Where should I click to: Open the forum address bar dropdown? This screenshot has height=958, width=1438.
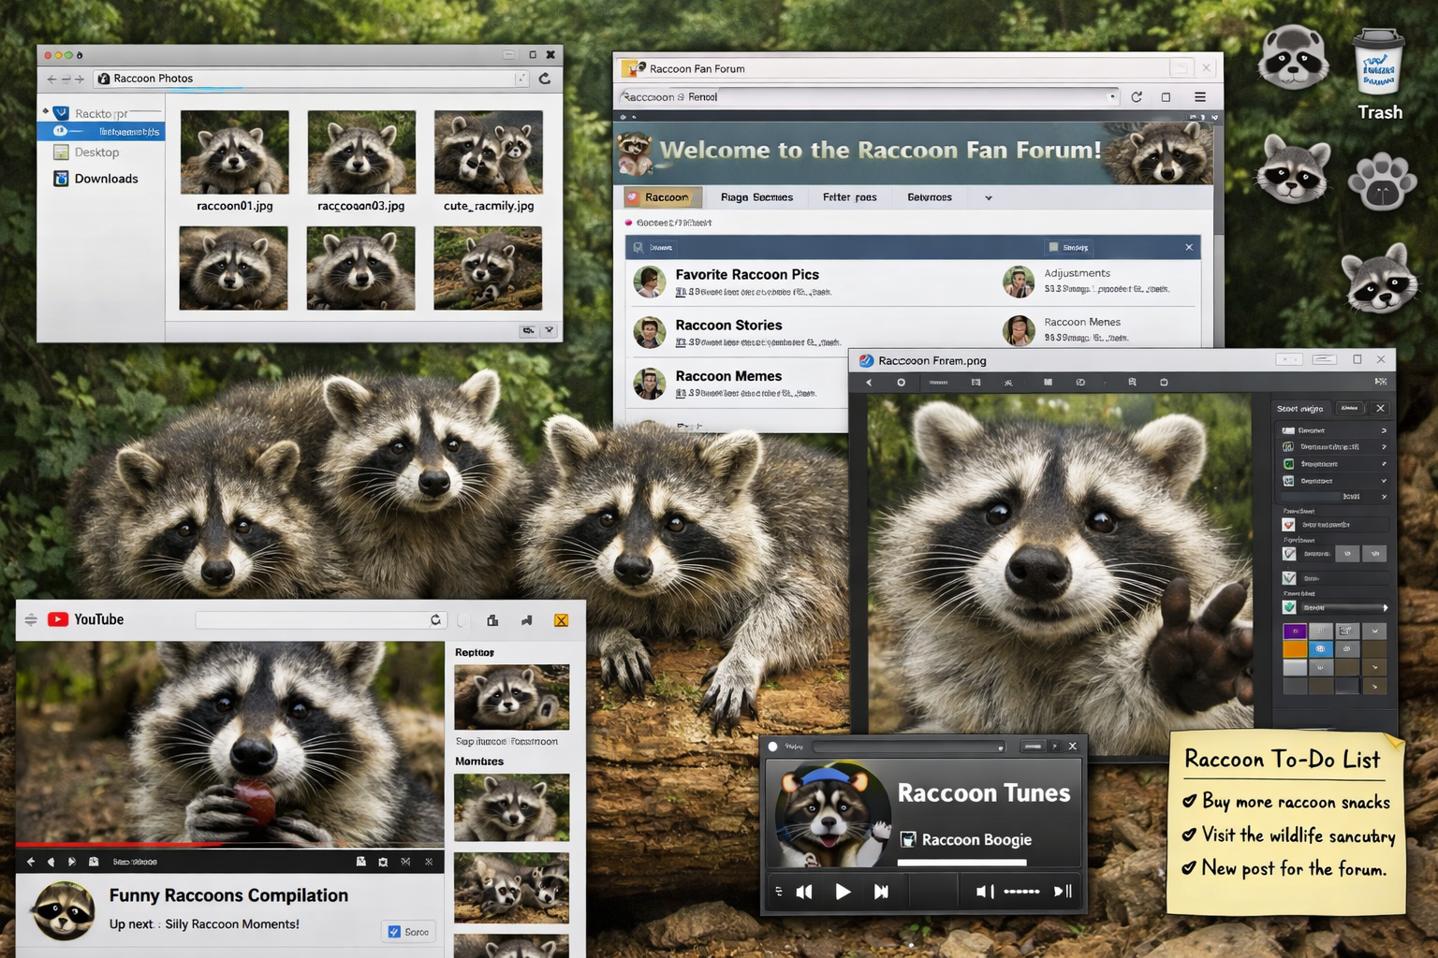pyautogui.click(x=1112, y=96)
